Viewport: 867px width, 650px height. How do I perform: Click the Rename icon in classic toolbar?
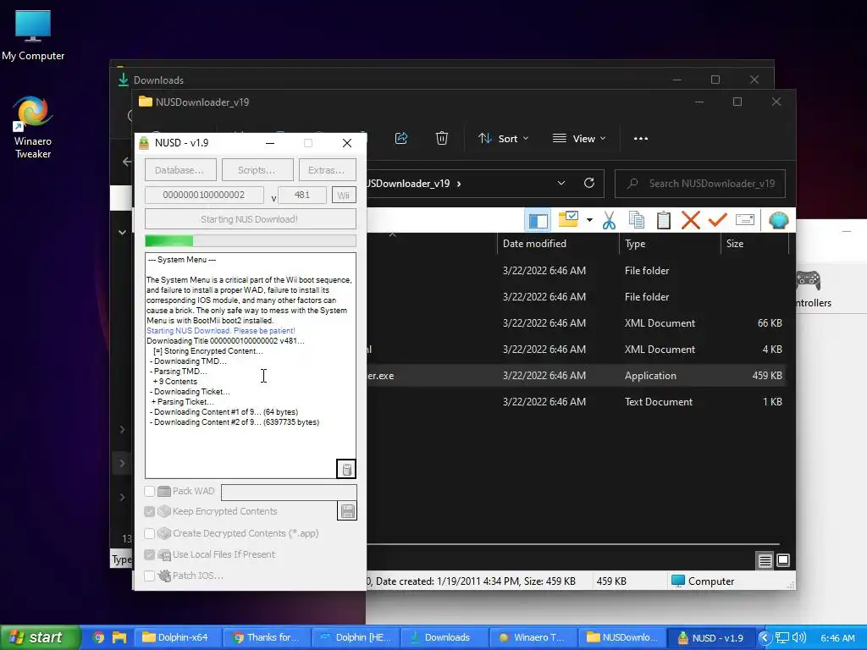coord(745,221)
